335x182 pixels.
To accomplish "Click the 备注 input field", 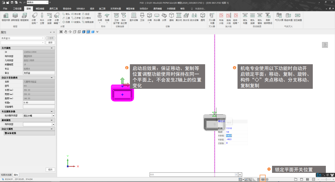I will pos(39,73).
